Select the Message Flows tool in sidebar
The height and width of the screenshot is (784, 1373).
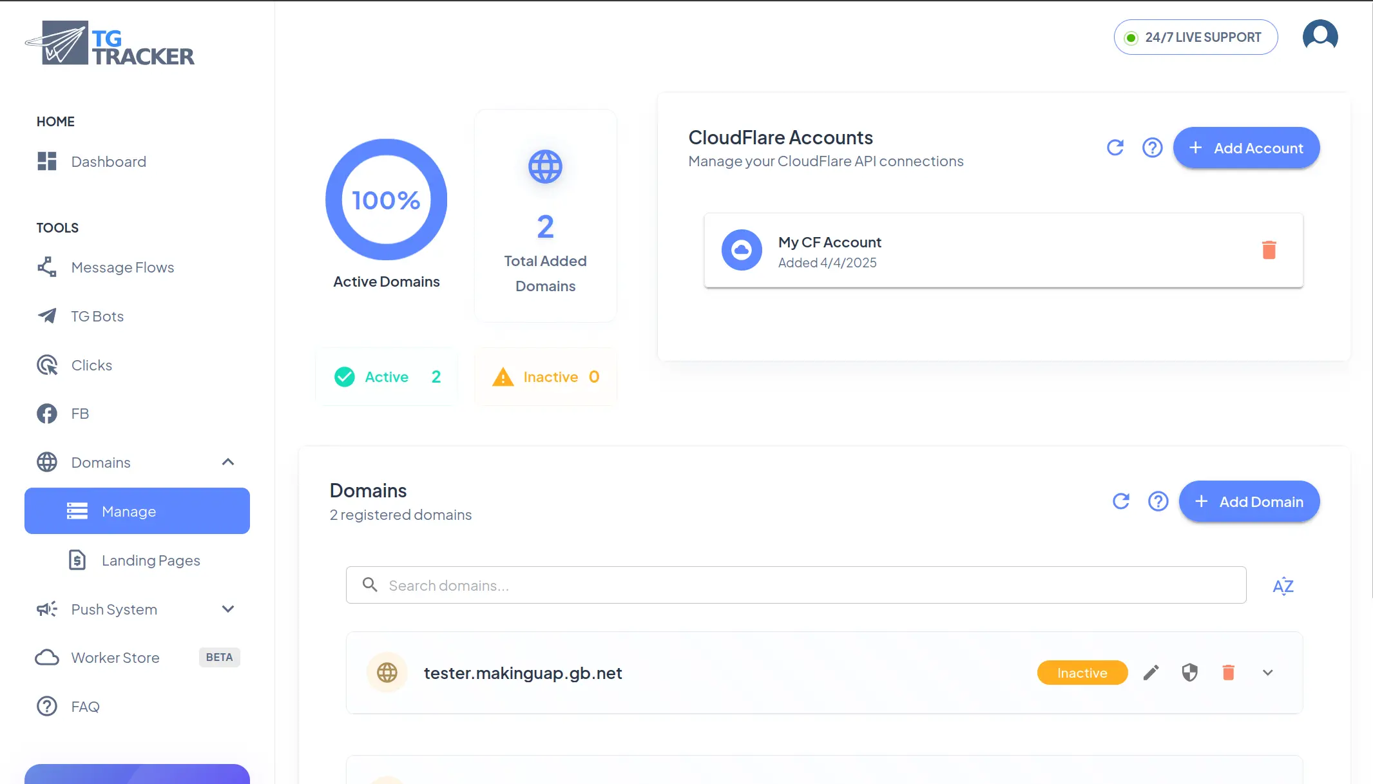click(122, 267)
